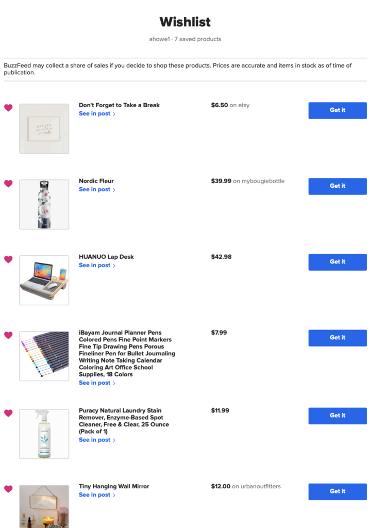Open the Wishlist page heading

192,22
